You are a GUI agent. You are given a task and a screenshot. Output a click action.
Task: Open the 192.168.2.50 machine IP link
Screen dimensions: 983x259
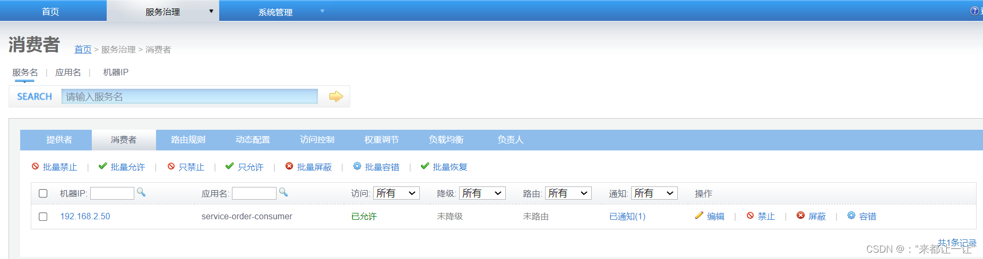[x=85, y=217]
